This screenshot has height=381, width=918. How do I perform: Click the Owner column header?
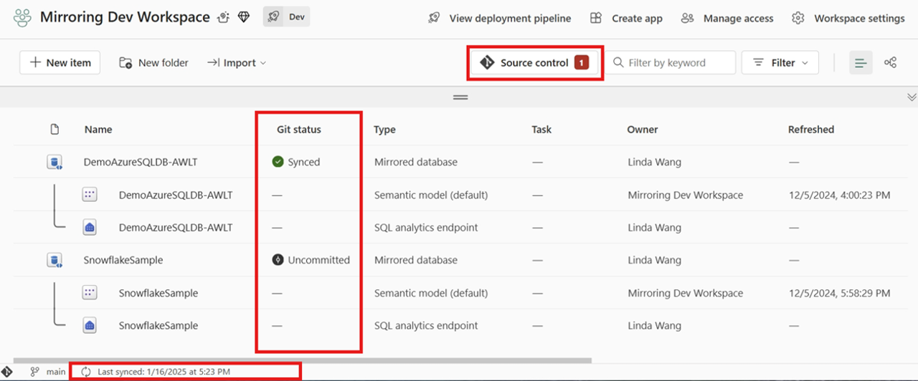click(x=643, y=130)
